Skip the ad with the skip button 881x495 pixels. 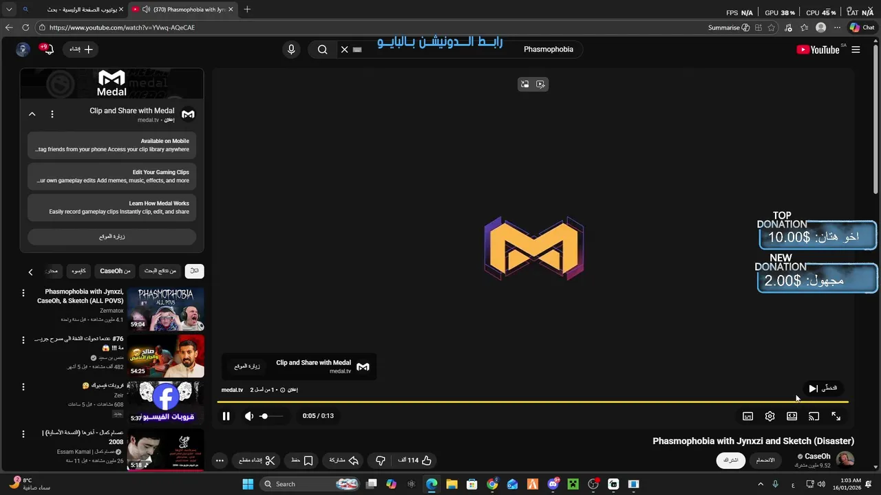823,388
